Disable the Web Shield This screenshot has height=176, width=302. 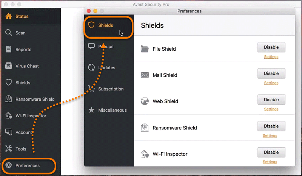(x=271, y=100)
